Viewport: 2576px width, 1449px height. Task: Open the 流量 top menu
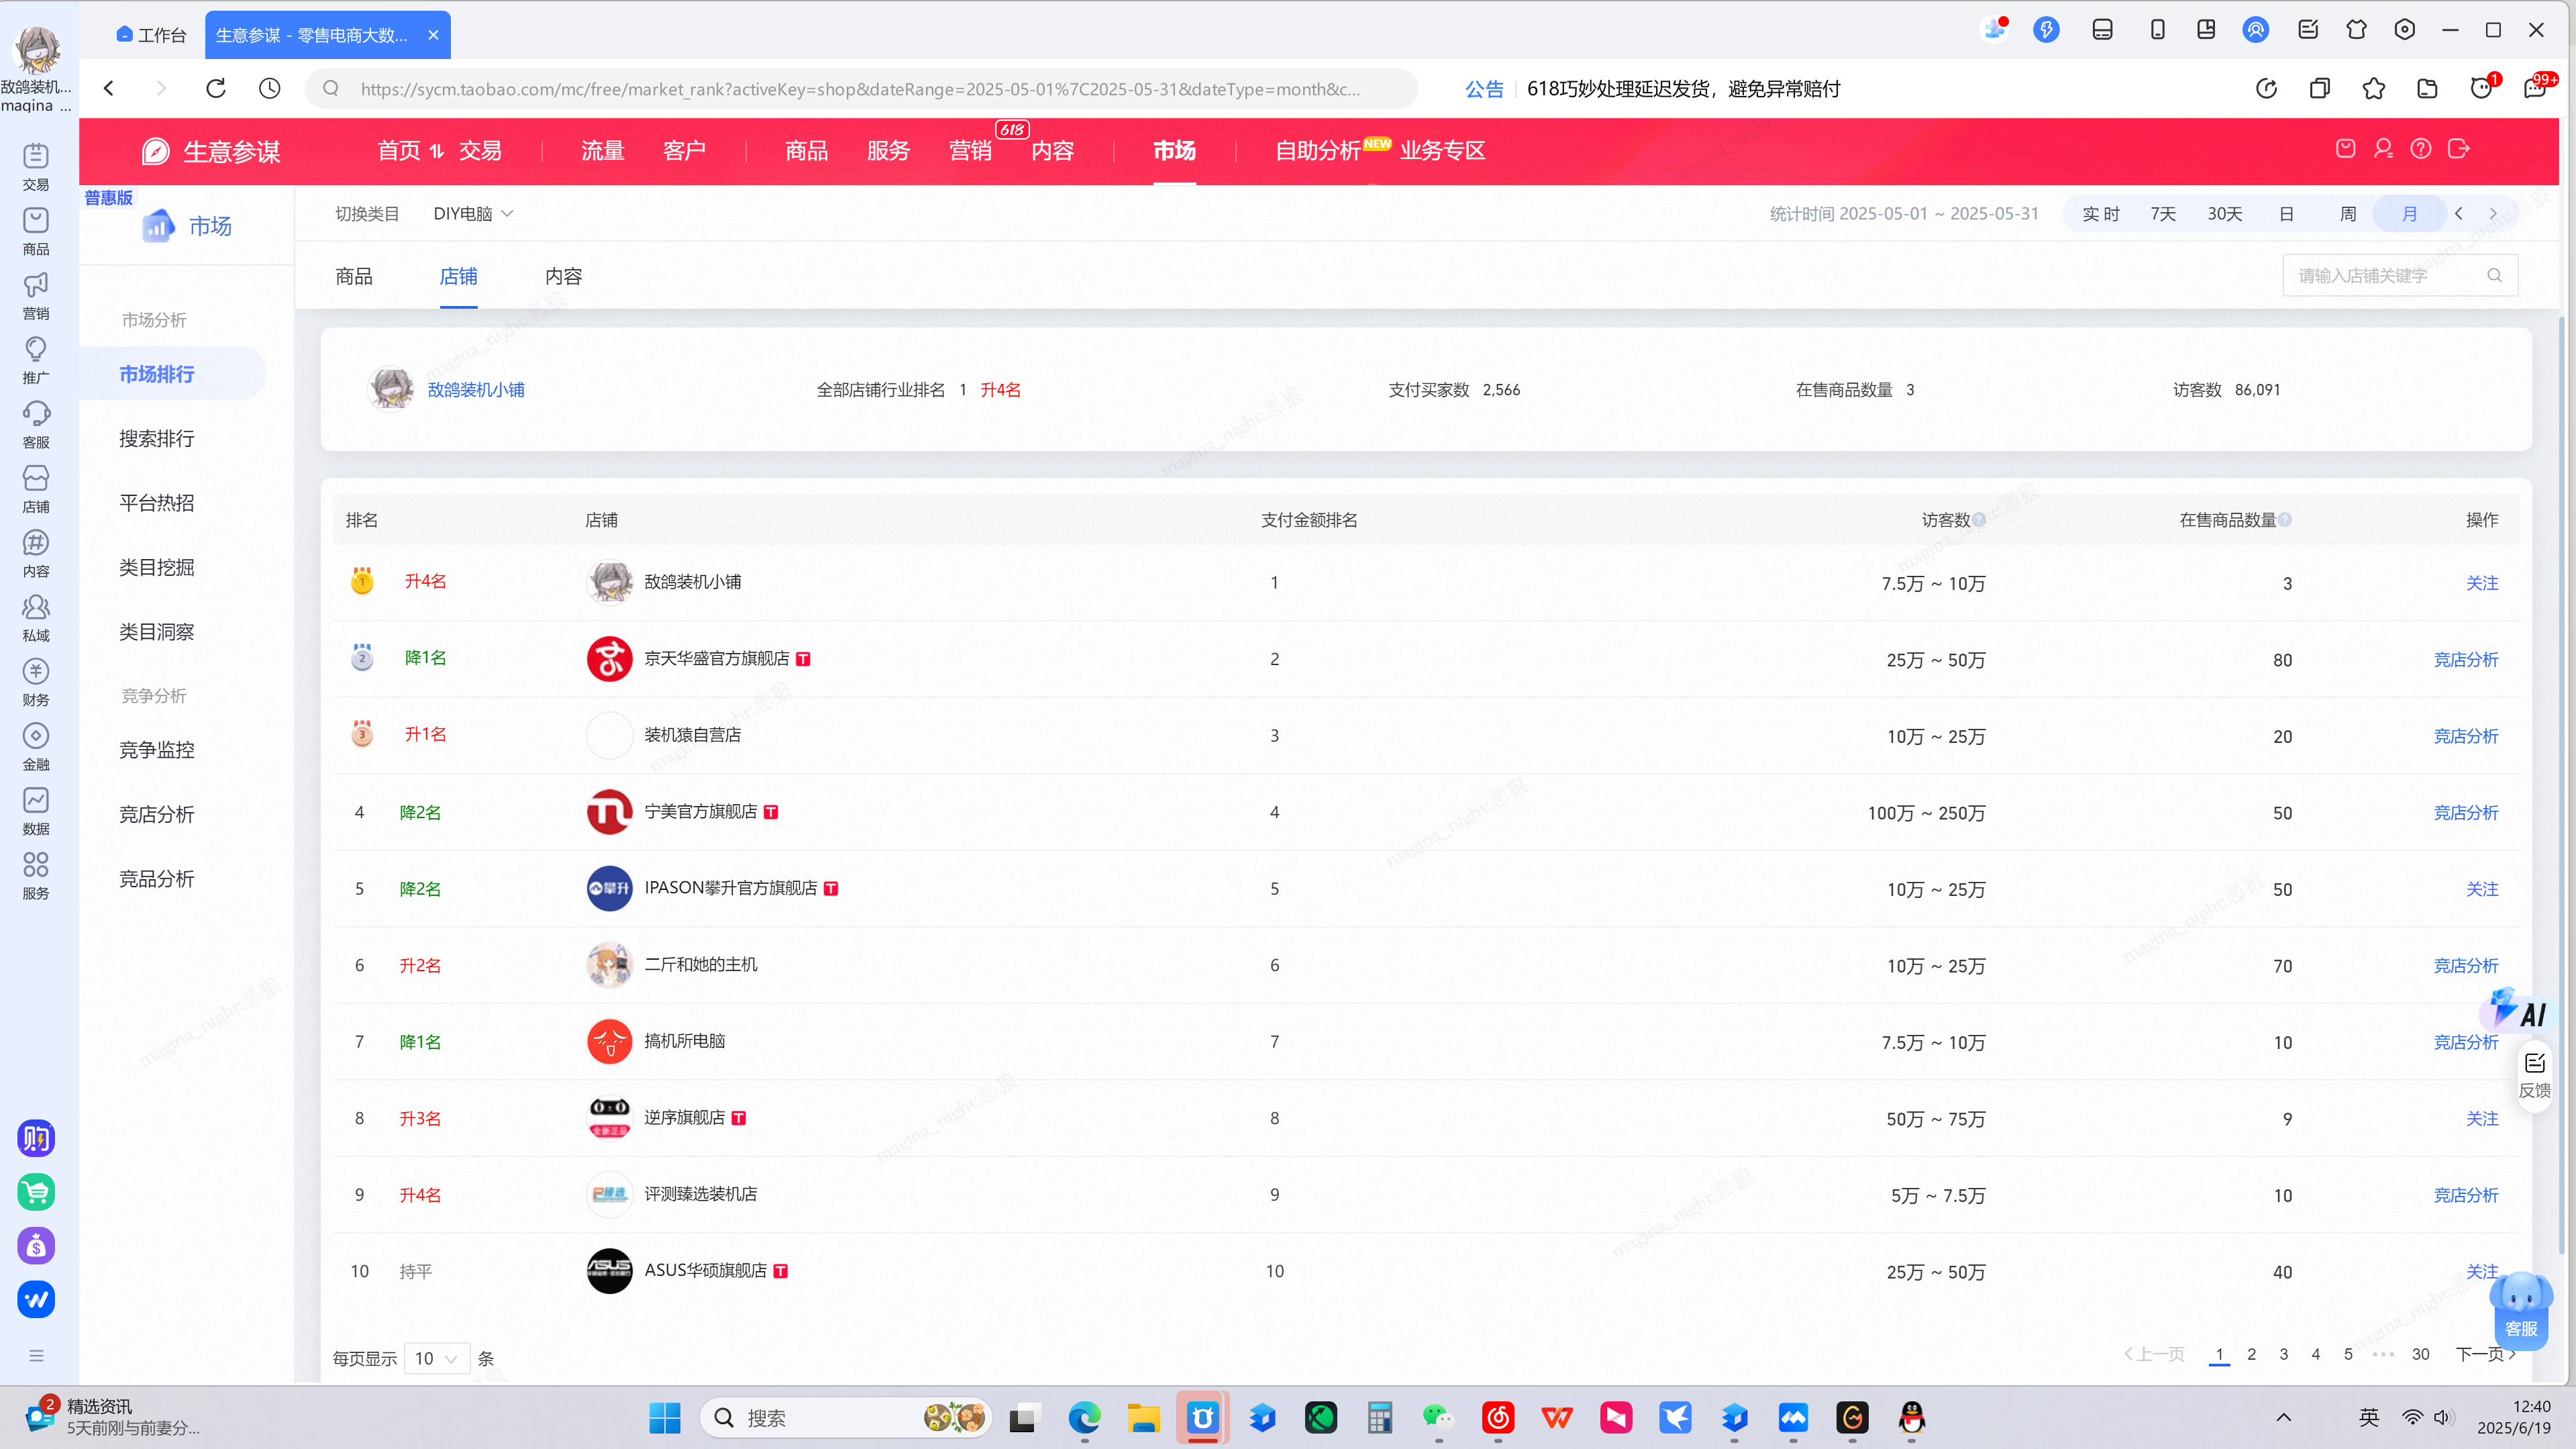point(603,150)
